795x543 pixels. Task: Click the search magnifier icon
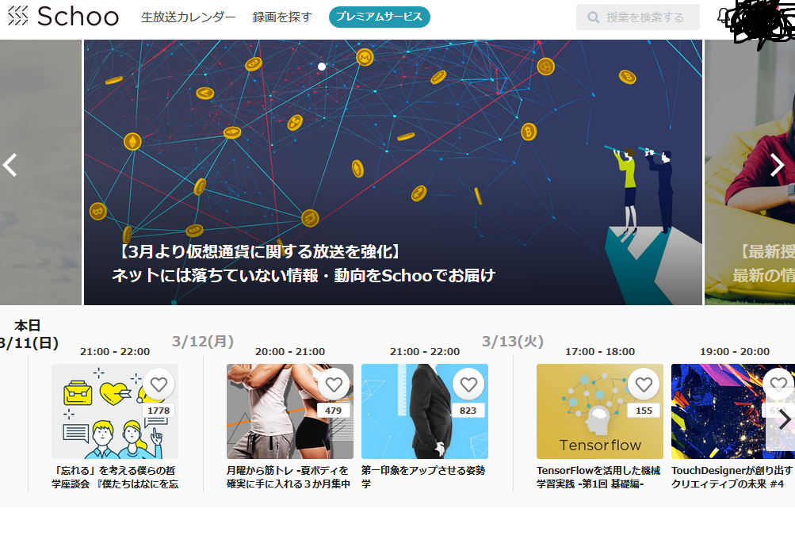tap(593, 17)
